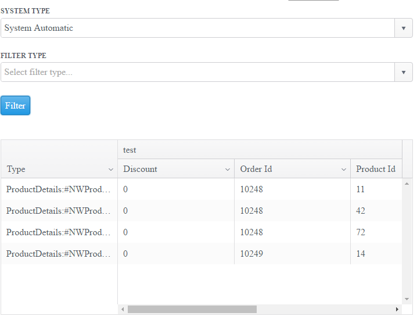Click the Select filter type input
This screenshot has width=417, height=327.
[x=197, y=73]
